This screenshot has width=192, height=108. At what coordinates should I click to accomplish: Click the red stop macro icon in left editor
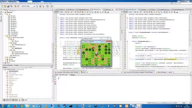pos(100,12)
